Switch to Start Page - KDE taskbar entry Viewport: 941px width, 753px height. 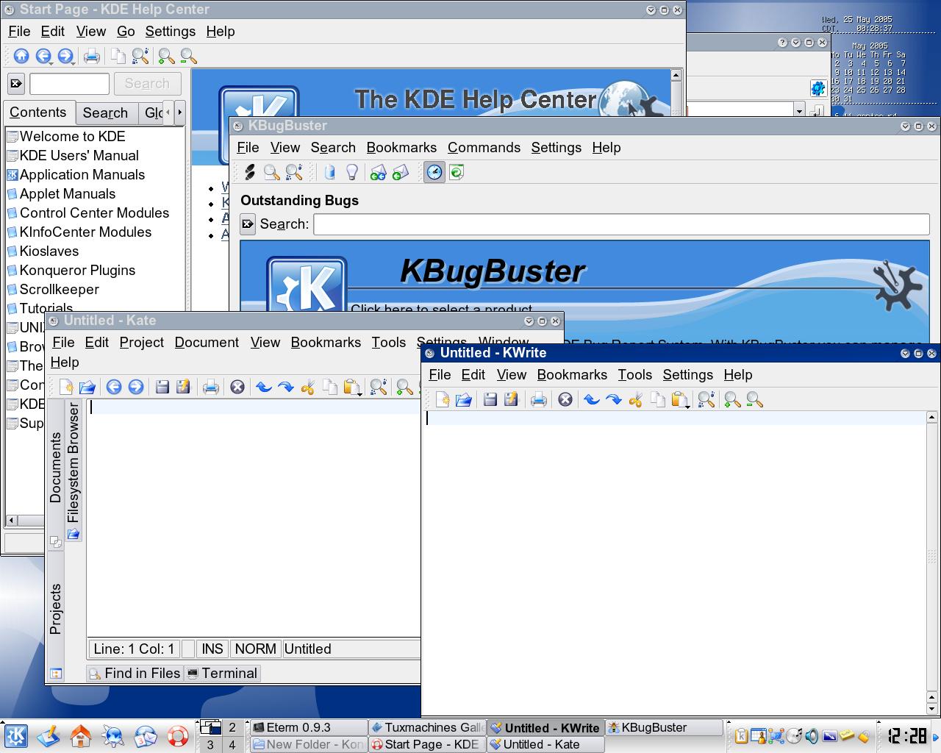pyautogui.click(x=427, y=744)
